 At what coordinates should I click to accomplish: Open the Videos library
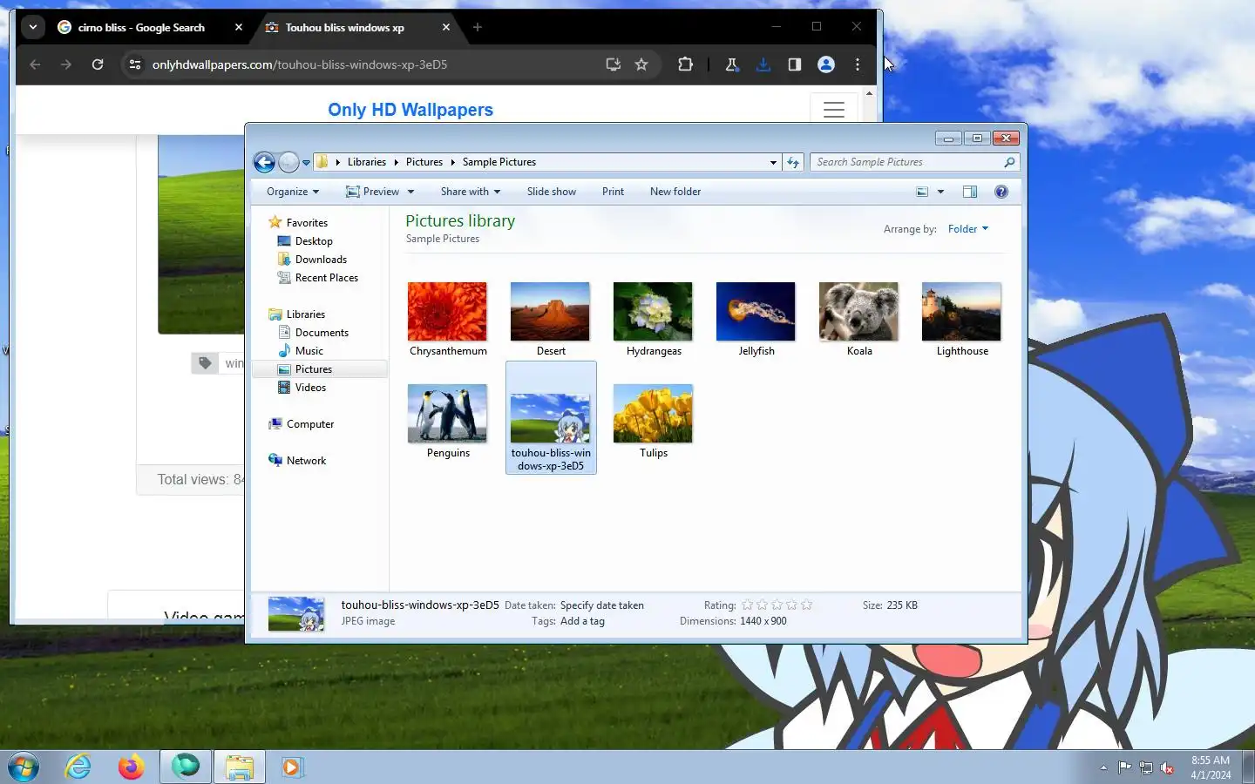point(302,388)
